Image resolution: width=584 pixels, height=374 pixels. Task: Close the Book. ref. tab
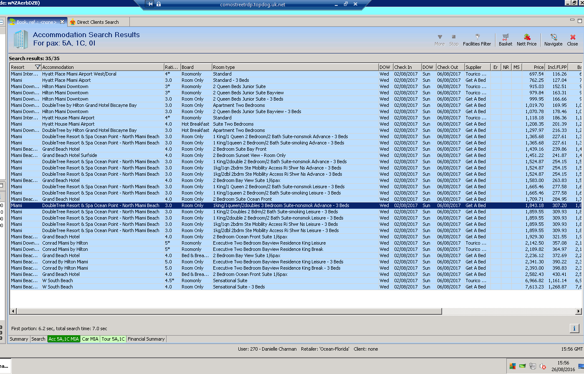point(62,22)
